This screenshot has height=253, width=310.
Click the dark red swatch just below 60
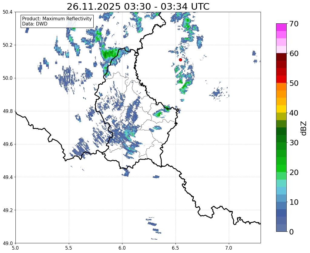[x=281, y=57]
